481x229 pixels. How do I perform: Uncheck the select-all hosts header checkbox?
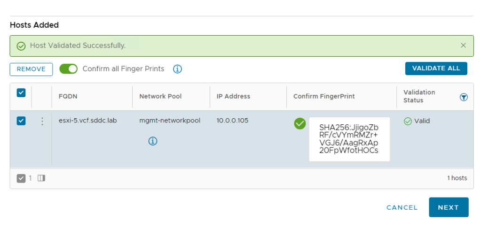[21, 93]
